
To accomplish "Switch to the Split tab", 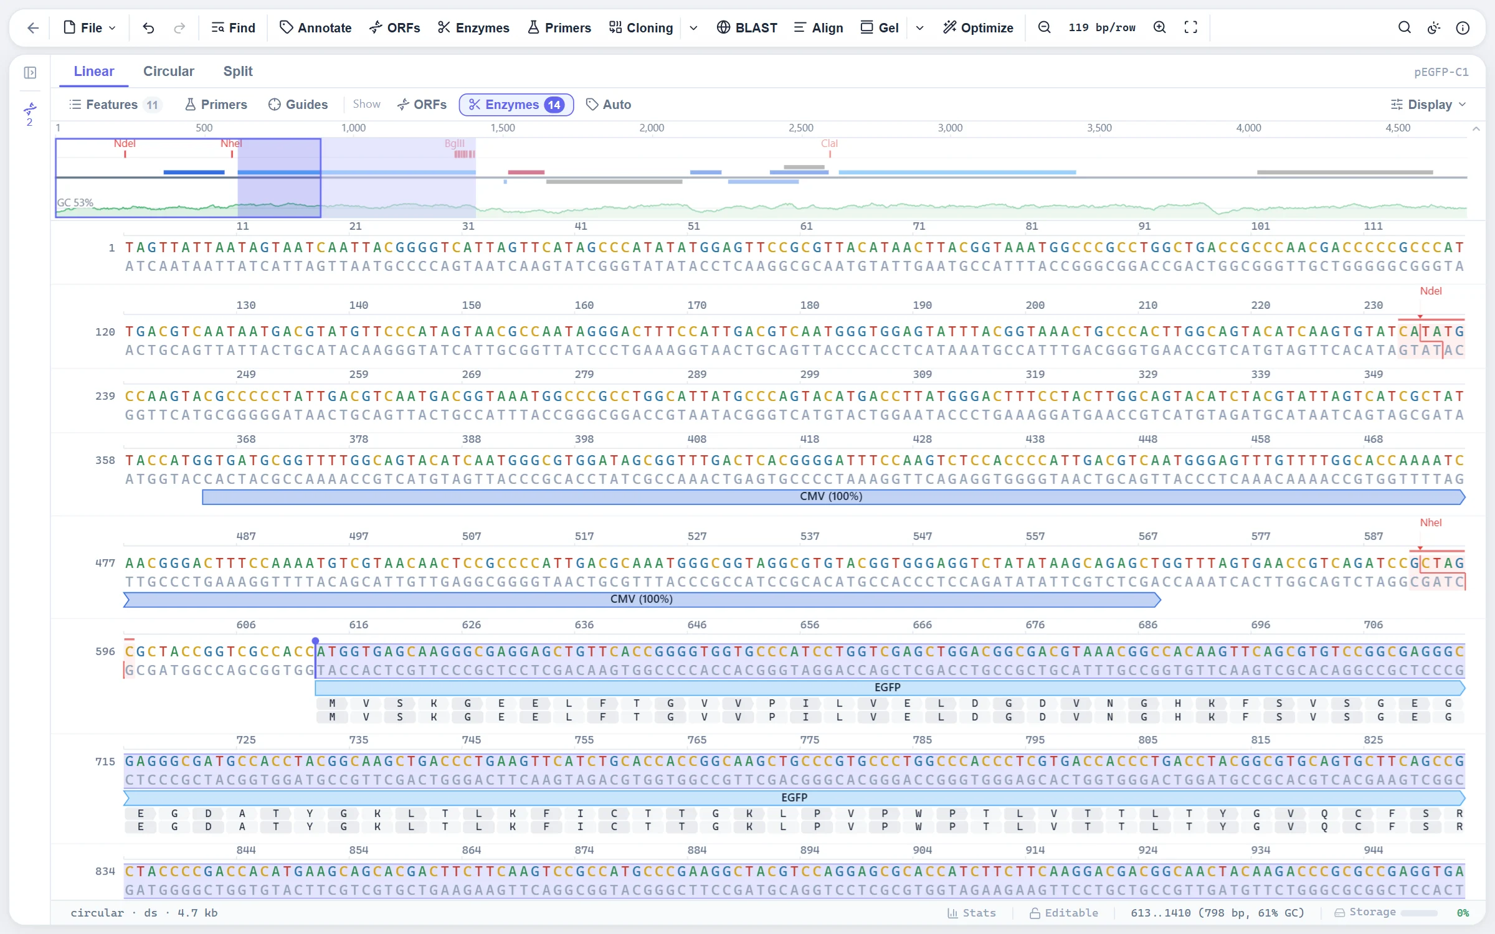I will pyautogui.click(x=238, y=72).
